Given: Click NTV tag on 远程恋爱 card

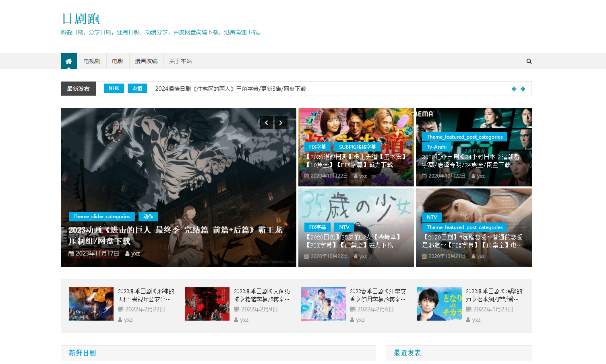Looking at the screenshot, I should click(432, 217).
